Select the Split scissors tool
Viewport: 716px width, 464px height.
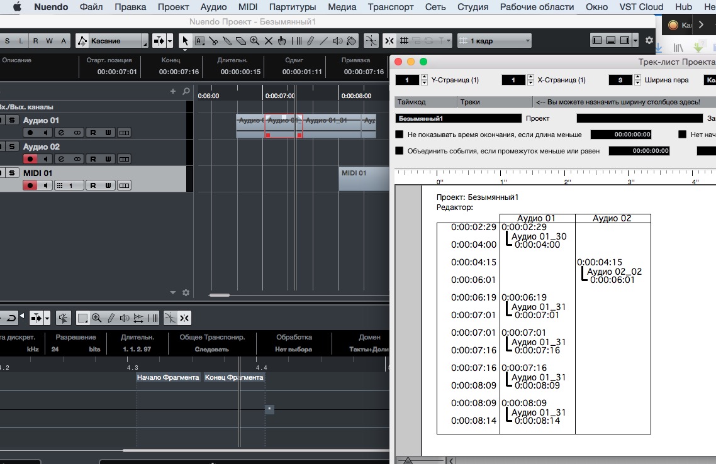213,41
